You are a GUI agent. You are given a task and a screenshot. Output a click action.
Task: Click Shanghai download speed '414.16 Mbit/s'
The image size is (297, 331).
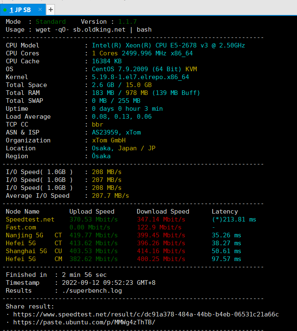tap(161, 251)
